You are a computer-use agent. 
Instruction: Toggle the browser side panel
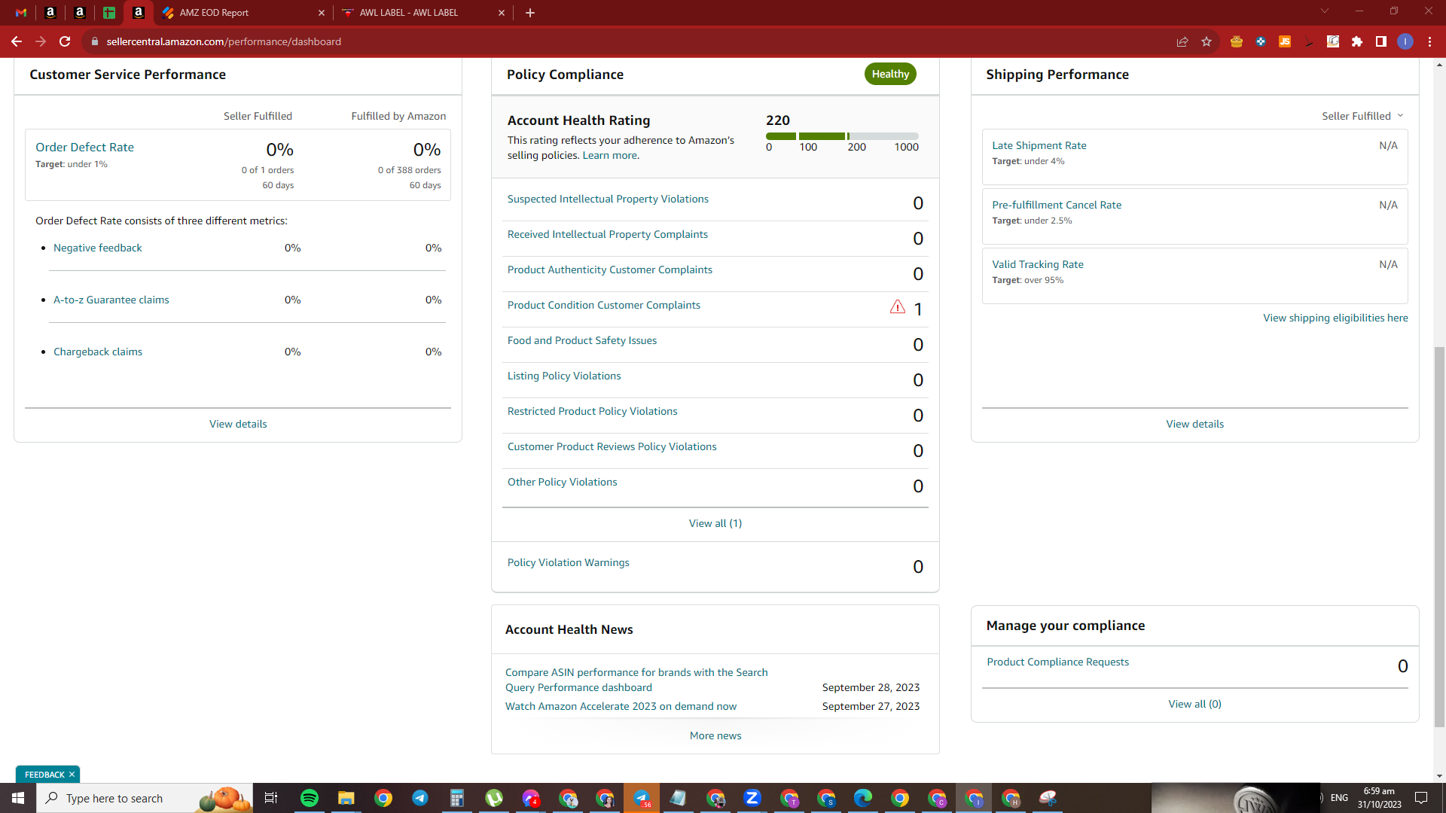click(1381, 41)
